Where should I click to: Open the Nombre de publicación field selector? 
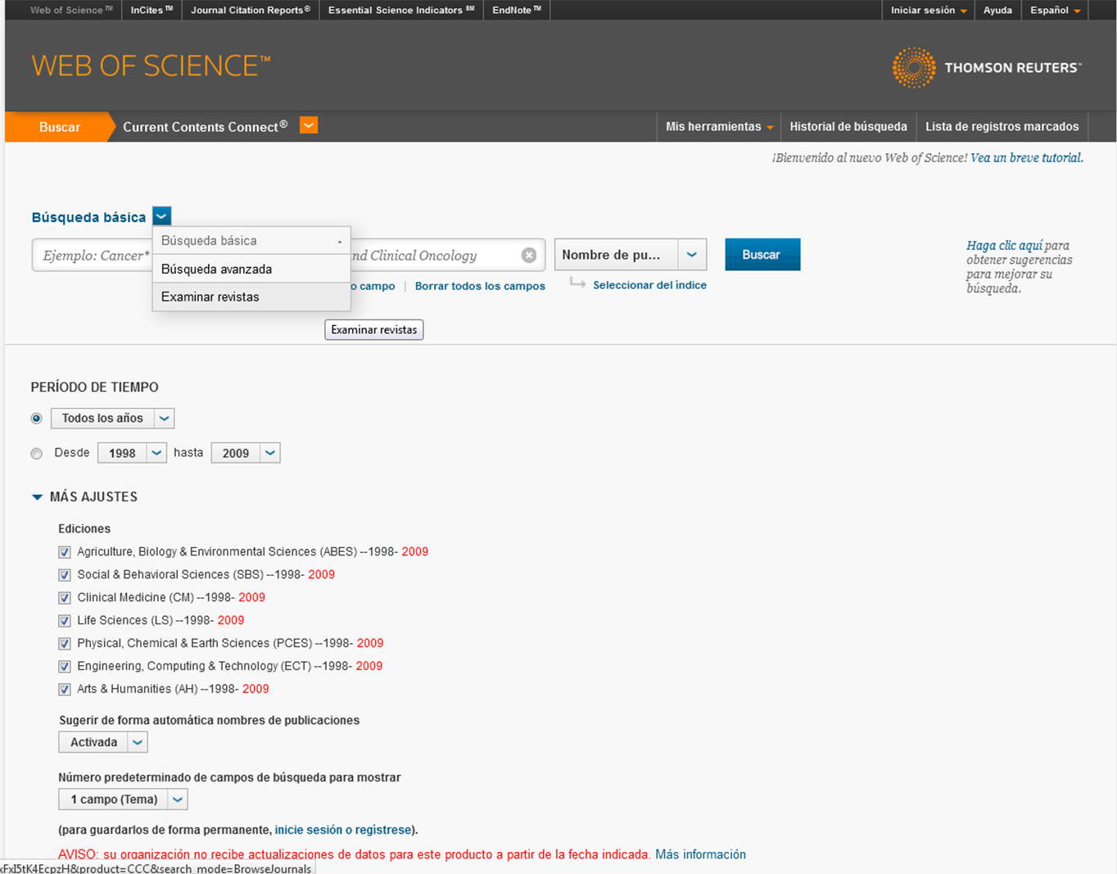(631, 255)
